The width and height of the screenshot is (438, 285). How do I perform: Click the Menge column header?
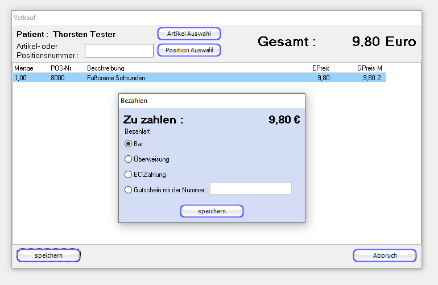click(x=24, y=68)
